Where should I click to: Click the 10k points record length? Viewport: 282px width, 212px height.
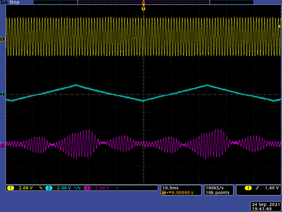tap(217, 193)
